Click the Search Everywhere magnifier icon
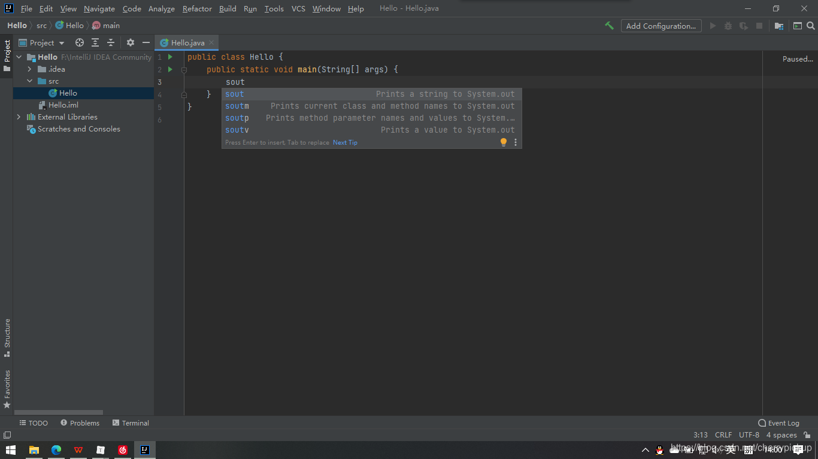The image size is (818, 459). (811, 26)
